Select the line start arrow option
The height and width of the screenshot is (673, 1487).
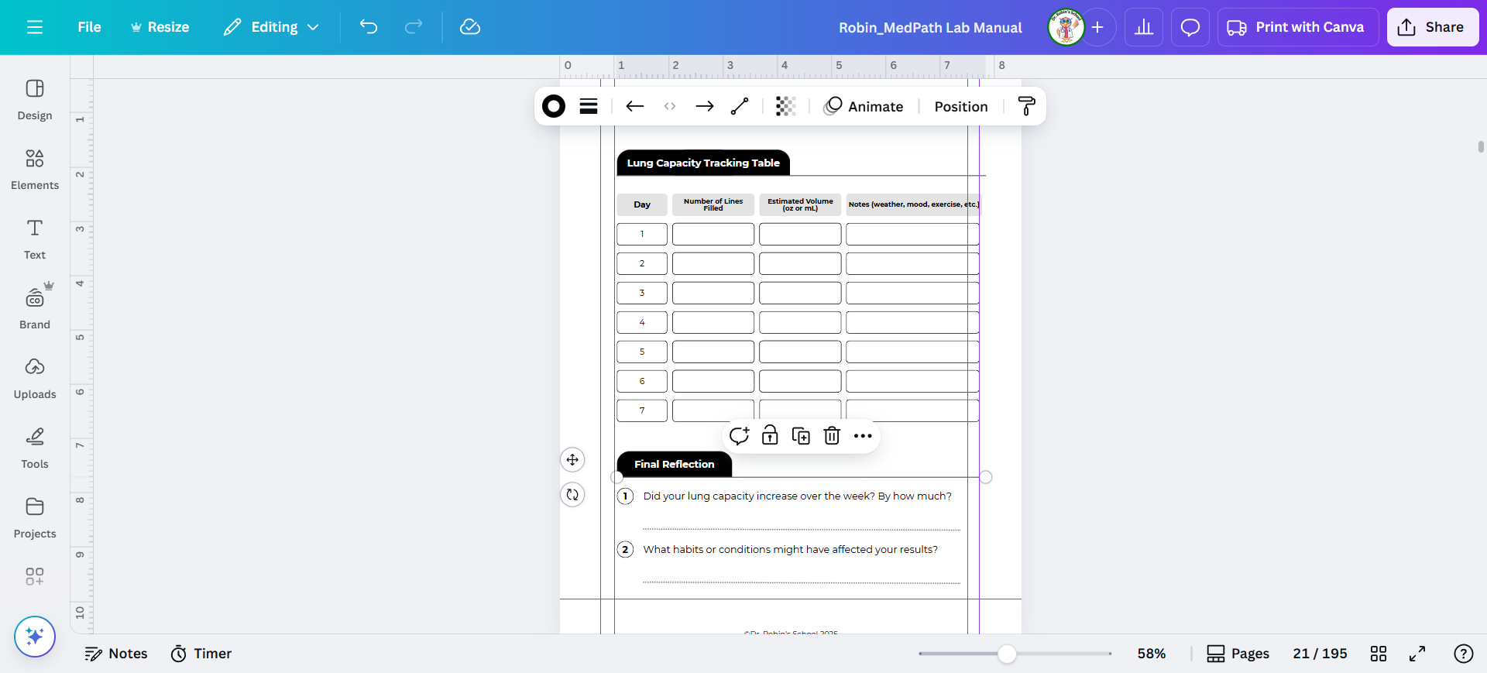pyautogui.click(x=635, y=106)
